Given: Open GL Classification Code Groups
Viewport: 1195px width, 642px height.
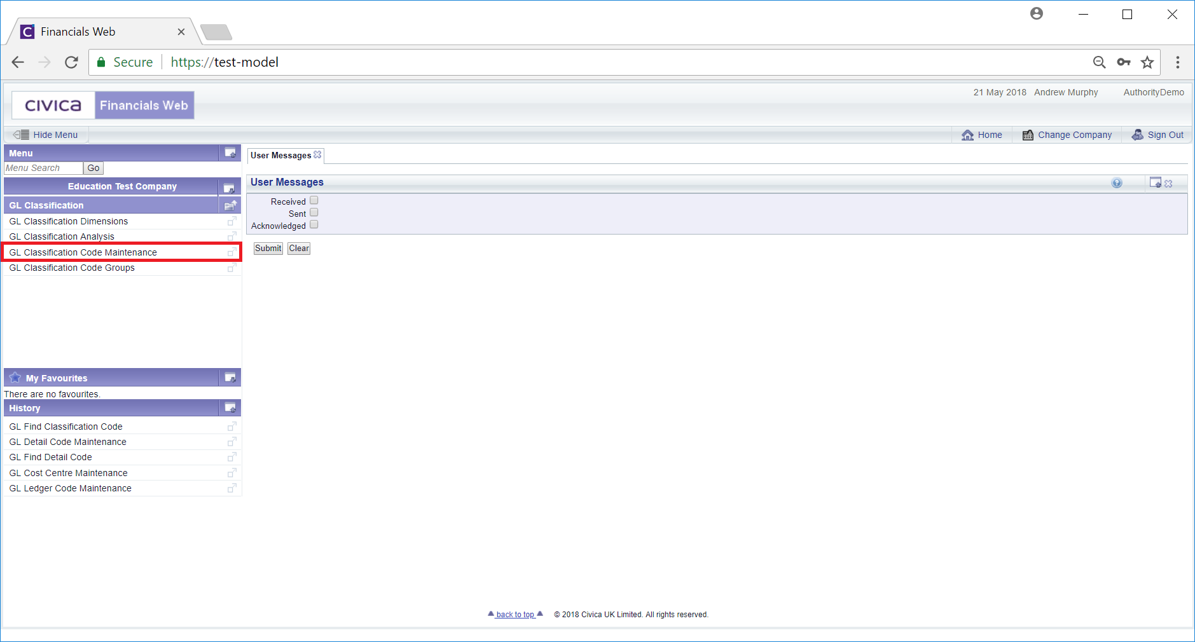Looking at the screenshot, I should pyautogui.click(x=72, y=268).
